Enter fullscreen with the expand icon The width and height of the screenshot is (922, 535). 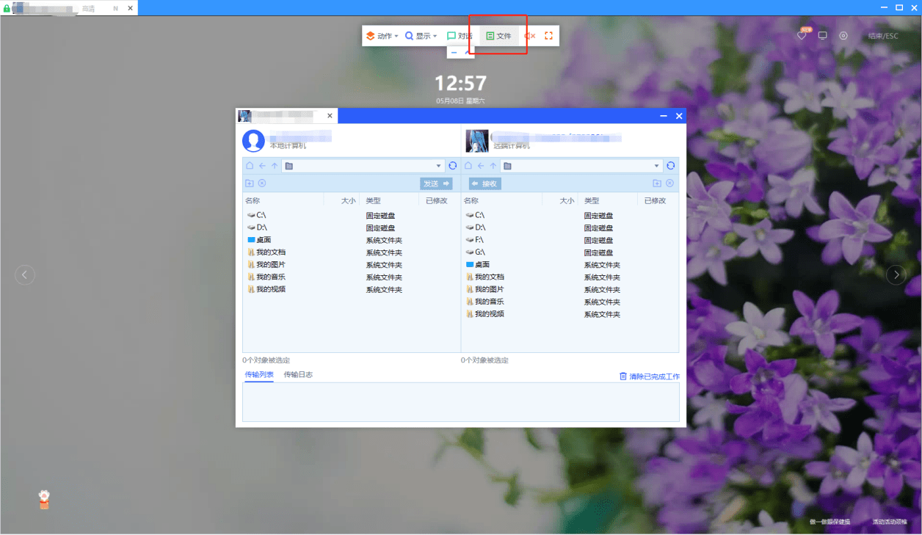(x=548, y=34)
